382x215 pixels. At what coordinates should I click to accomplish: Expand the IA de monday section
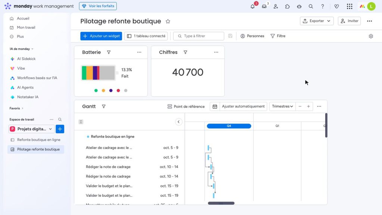(x=21, y=49)
